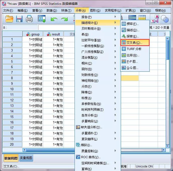Choose TURF 分析 item

click(x=135, y=49)
